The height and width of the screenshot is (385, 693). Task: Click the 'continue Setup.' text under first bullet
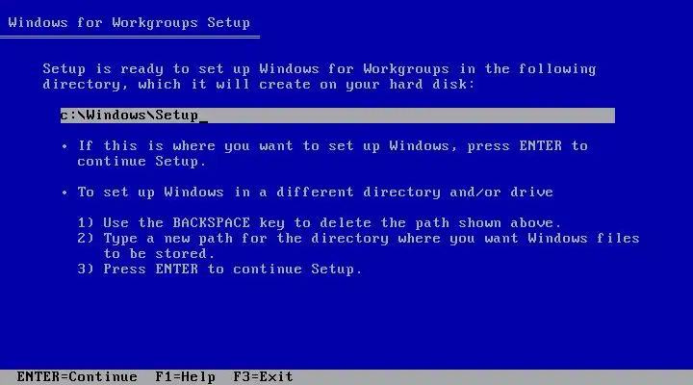[x=141, y=162]
